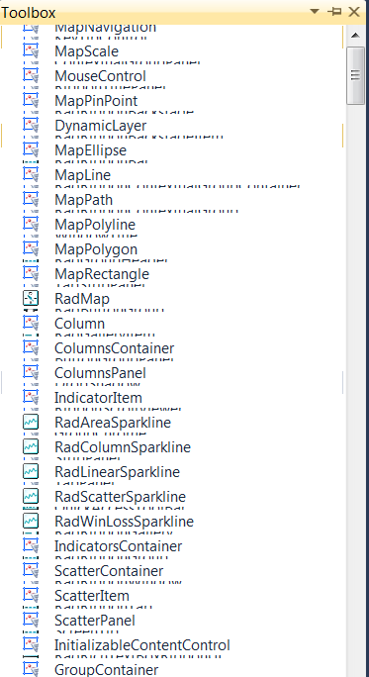Select the MapPath text label
Screen dimensions: 369x677
coord(83,200)
